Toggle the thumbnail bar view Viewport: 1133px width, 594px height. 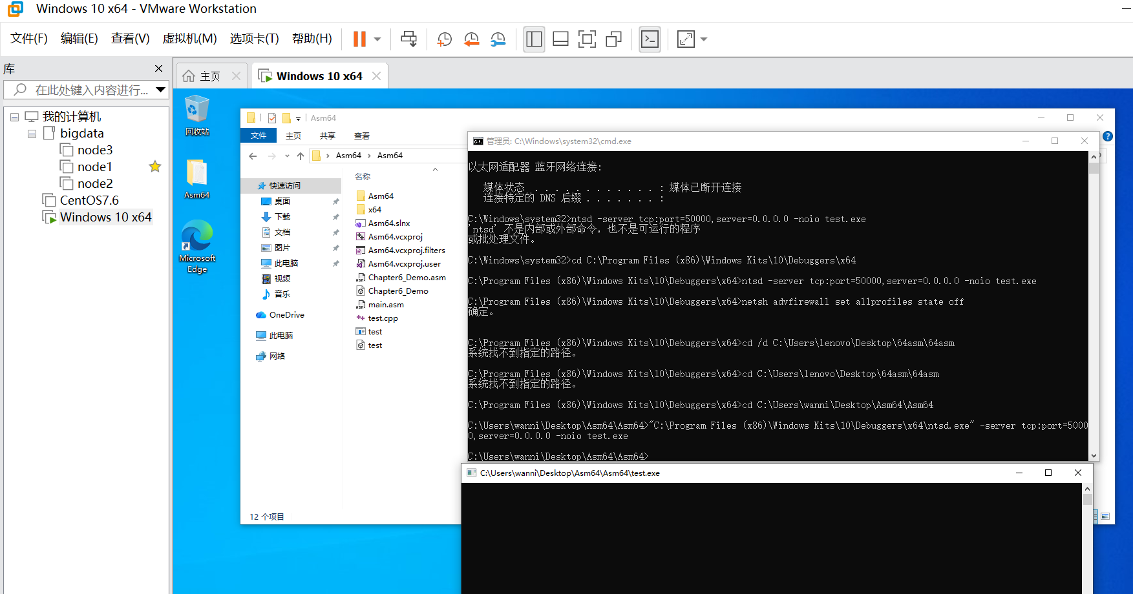coord(560,39)
